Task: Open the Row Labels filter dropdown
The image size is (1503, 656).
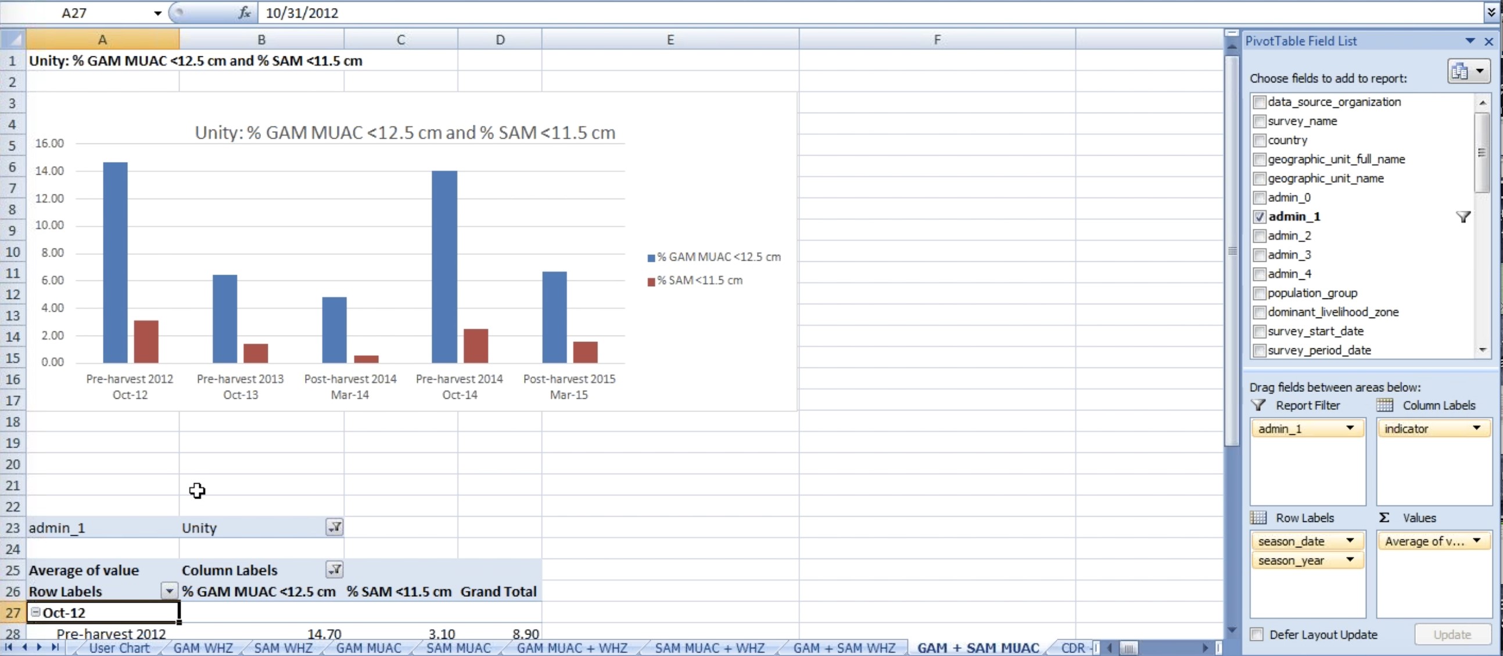Action: point(168,591)
